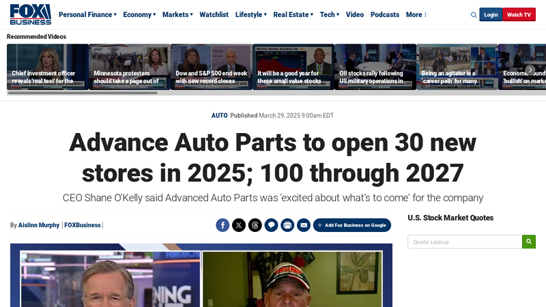The image size is (546, 307).
Task: Play 'Oil stocks rally' video thumbnail
Action: tap(375, 67)
